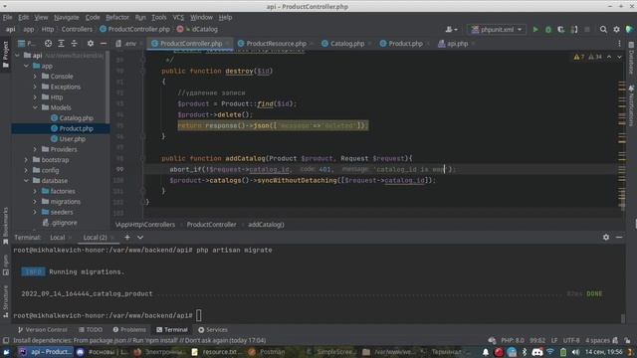
Task: Show editor tab list overflow menu
Action: [619, 44]
